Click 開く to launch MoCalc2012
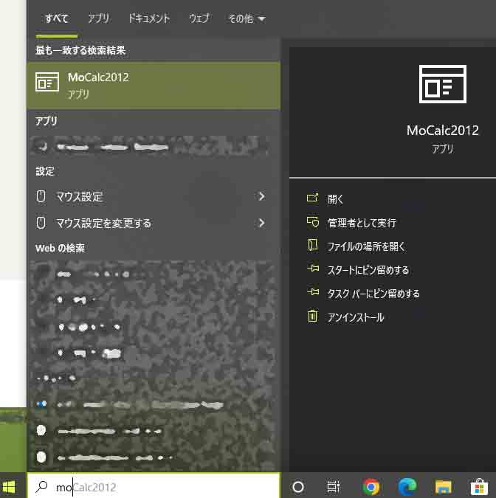This screenshot has width=496, height=498. [336, 199]
